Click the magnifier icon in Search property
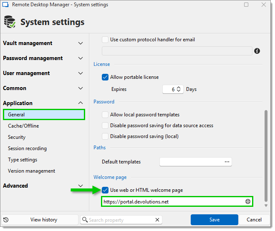Screen dimensions: 275x231 [x=85, y=220]
